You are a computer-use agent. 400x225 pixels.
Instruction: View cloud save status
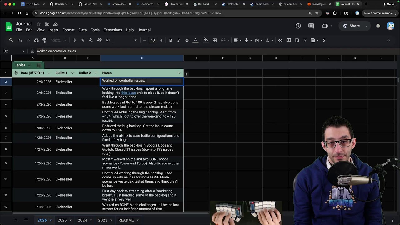55,24
